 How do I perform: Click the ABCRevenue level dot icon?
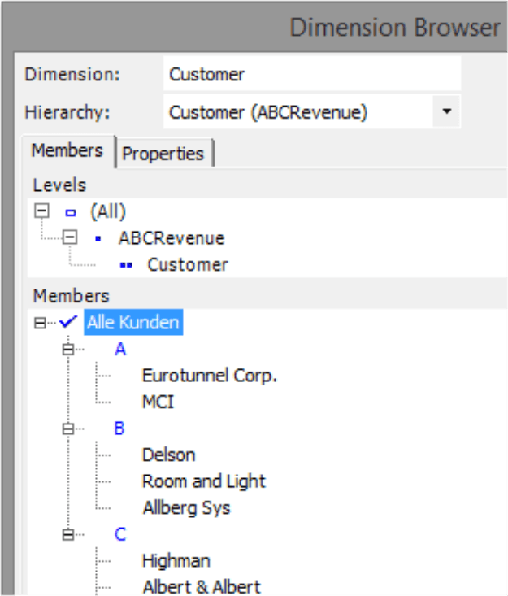[98, 239]
